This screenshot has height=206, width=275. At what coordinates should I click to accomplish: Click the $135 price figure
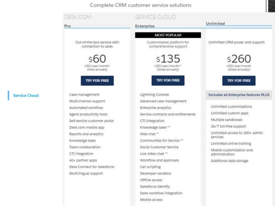[168, 58]
